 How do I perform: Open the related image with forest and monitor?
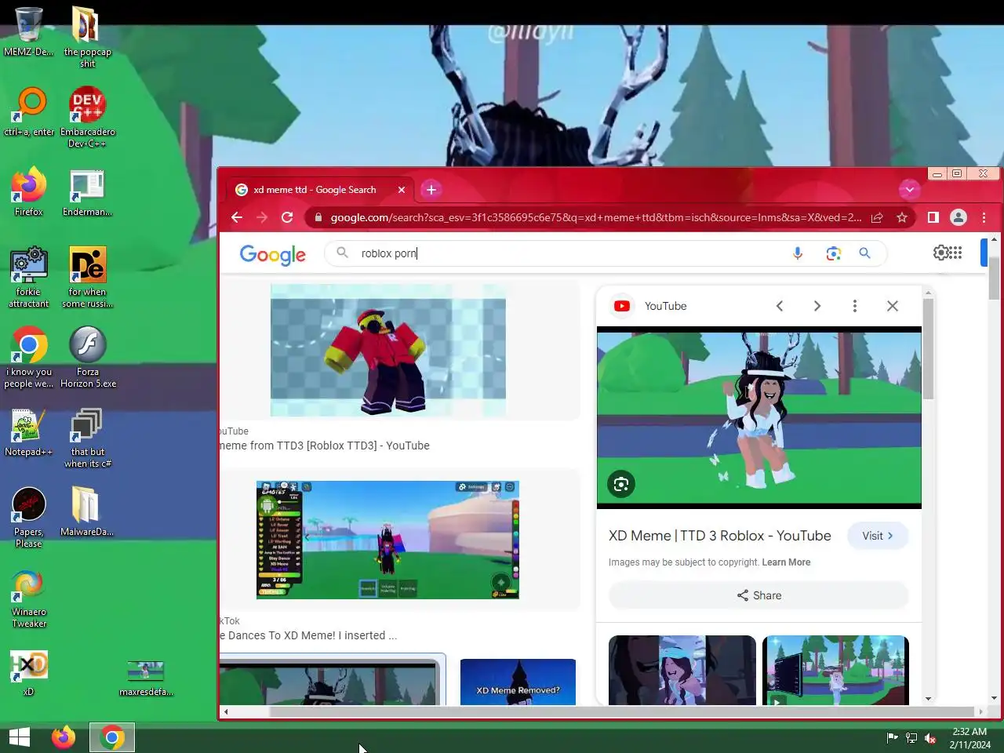[835, 670]
